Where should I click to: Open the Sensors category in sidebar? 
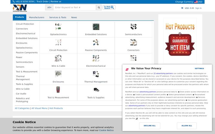(x=20, y=67)
